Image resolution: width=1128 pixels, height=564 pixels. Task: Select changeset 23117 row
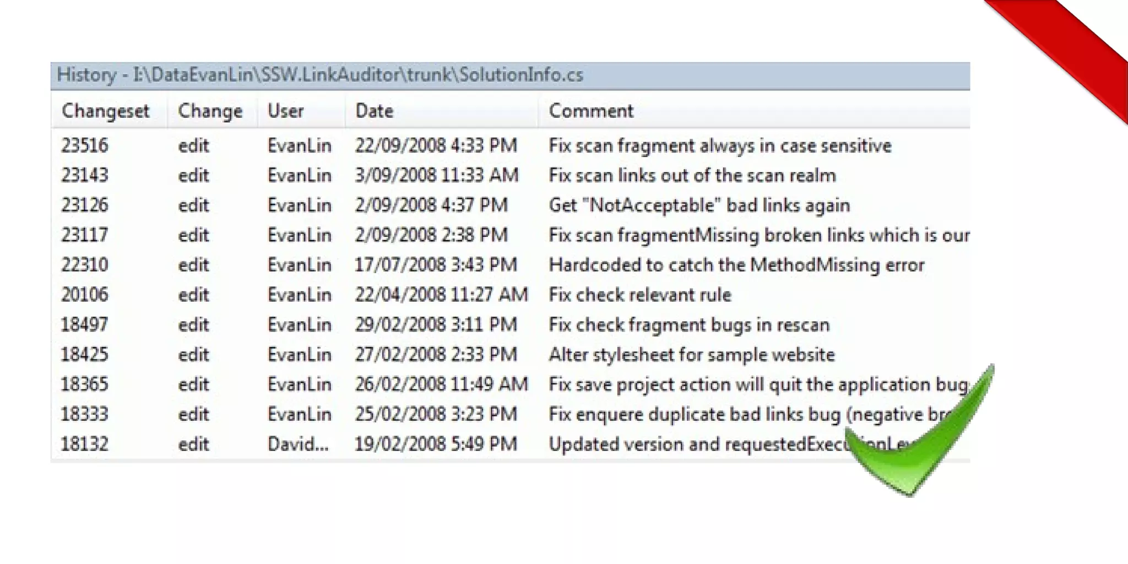click(x=85, y=235)
